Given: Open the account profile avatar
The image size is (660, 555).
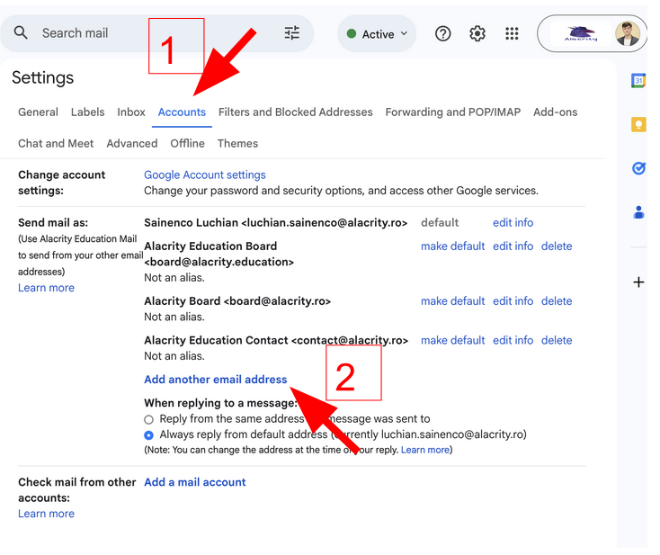Looking at the screenshot, I should point(628,33).
